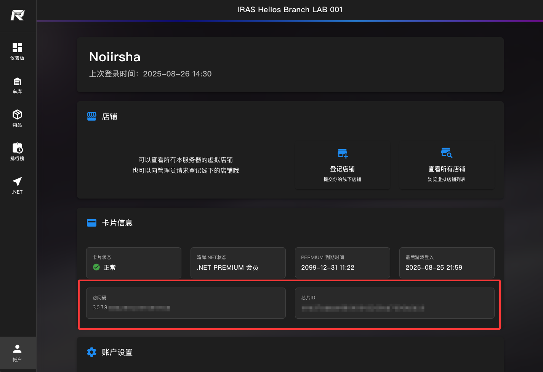This screenshot has height=372, width=543.
Task: Select the 账户 account tab
Action: pos(18,353)
